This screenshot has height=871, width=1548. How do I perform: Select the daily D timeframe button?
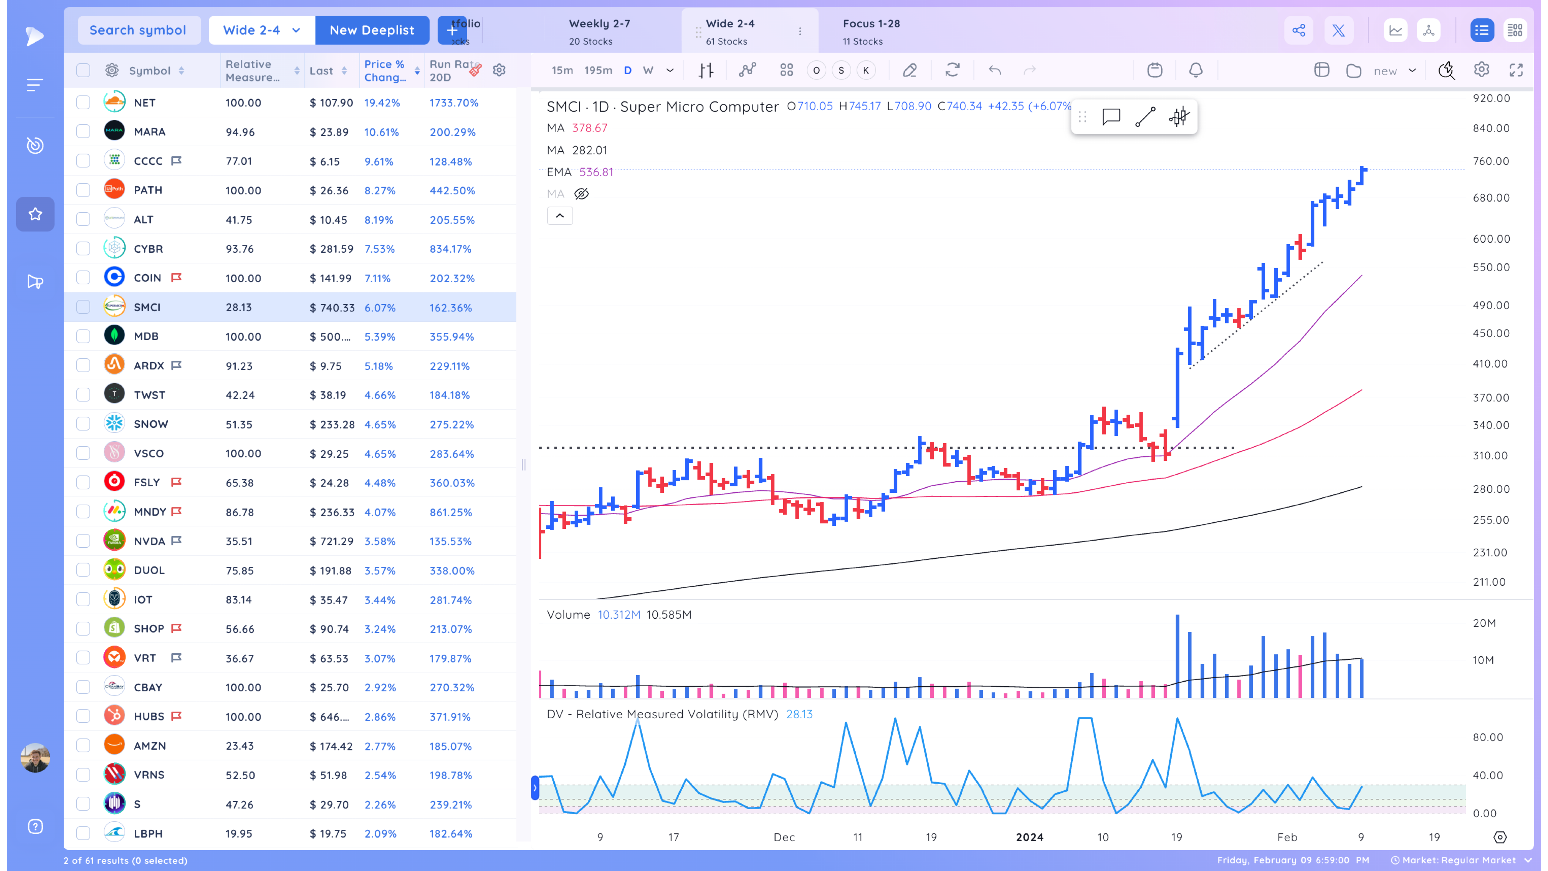pyautogui.click(x=627, y=70)
